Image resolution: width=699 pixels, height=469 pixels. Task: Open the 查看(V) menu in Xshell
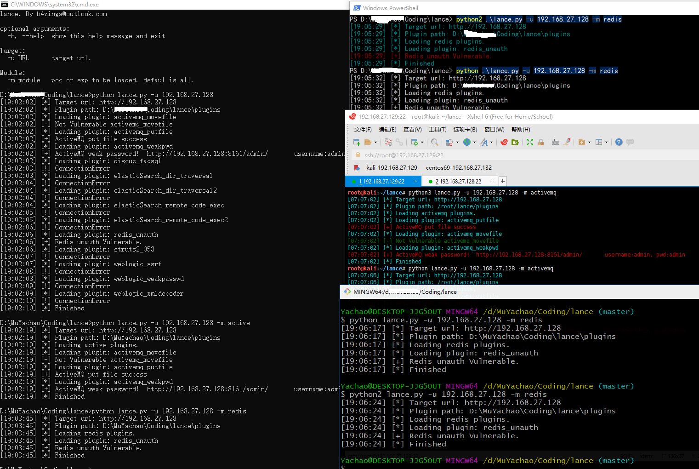(x=413, y=130)
